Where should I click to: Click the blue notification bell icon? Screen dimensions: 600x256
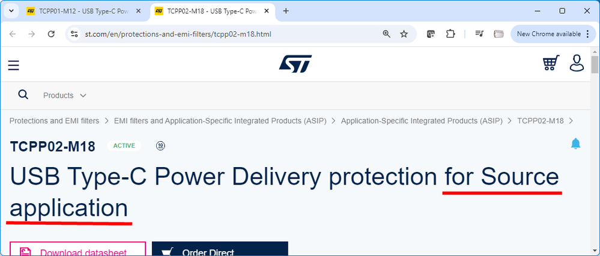tap(575, 144)
